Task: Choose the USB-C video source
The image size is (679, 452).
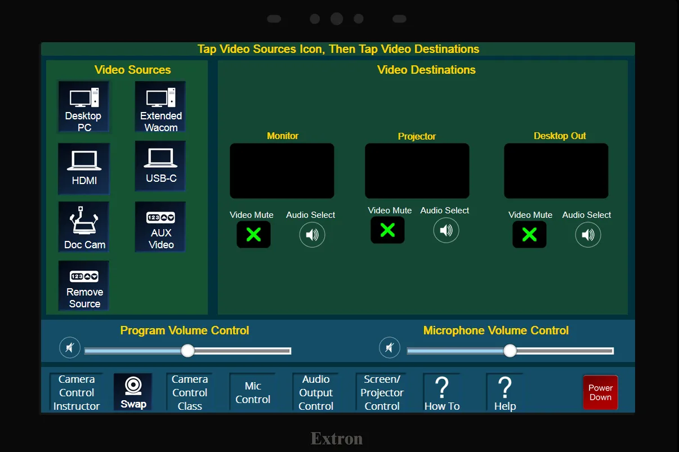Action: tap(160, 166)
